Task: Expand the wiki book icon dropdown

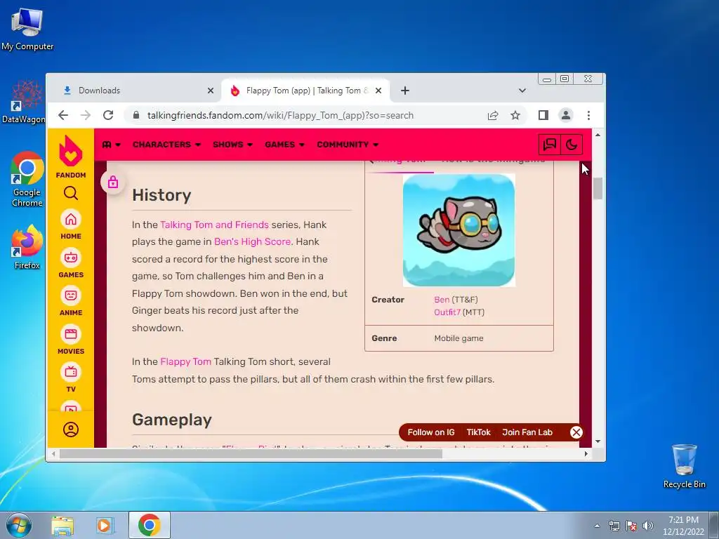Action: click(x=112, y=145)
